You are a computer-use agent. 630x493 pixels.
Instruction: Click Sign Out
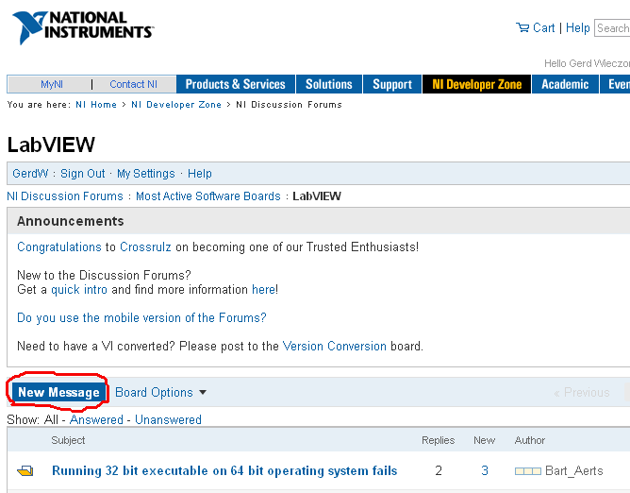click(x=82, y=174)
